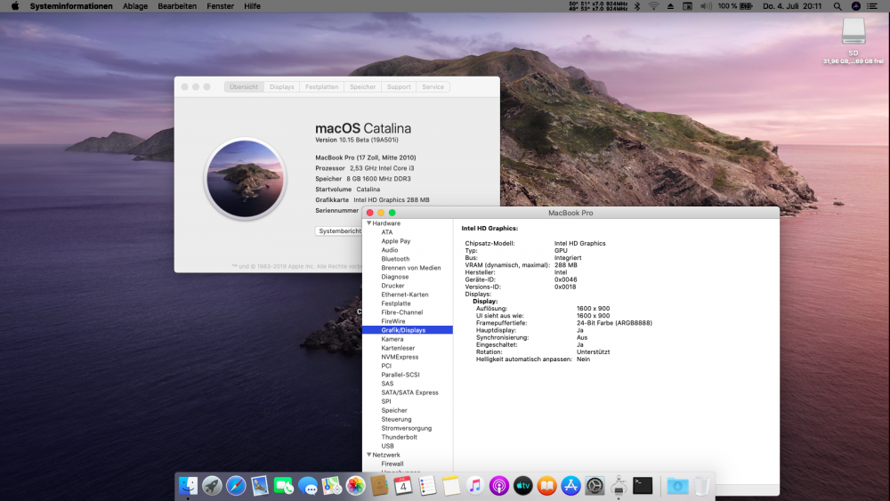Open Apple TV icon in dock
This screenshot has width=890, height=501.
[522, 486]
